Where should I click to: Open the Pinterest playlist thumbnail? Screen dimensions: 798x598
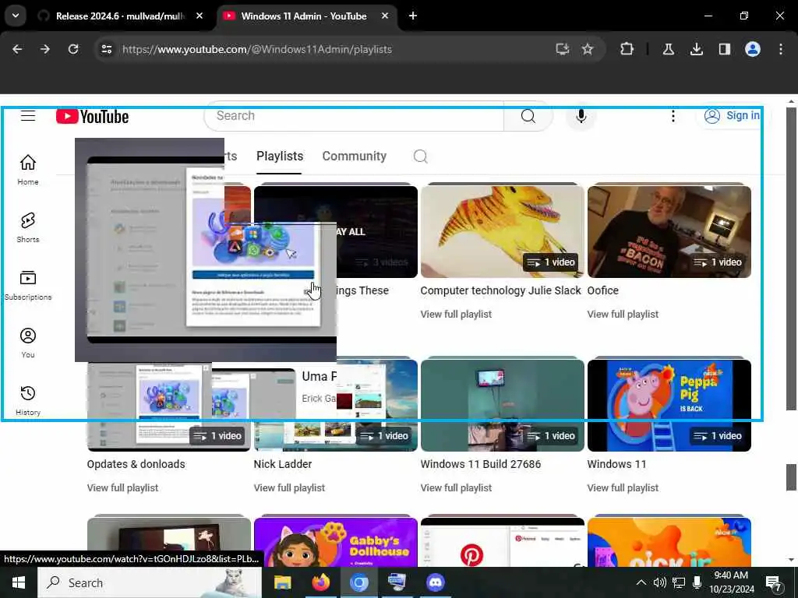[x=503, y=542]
